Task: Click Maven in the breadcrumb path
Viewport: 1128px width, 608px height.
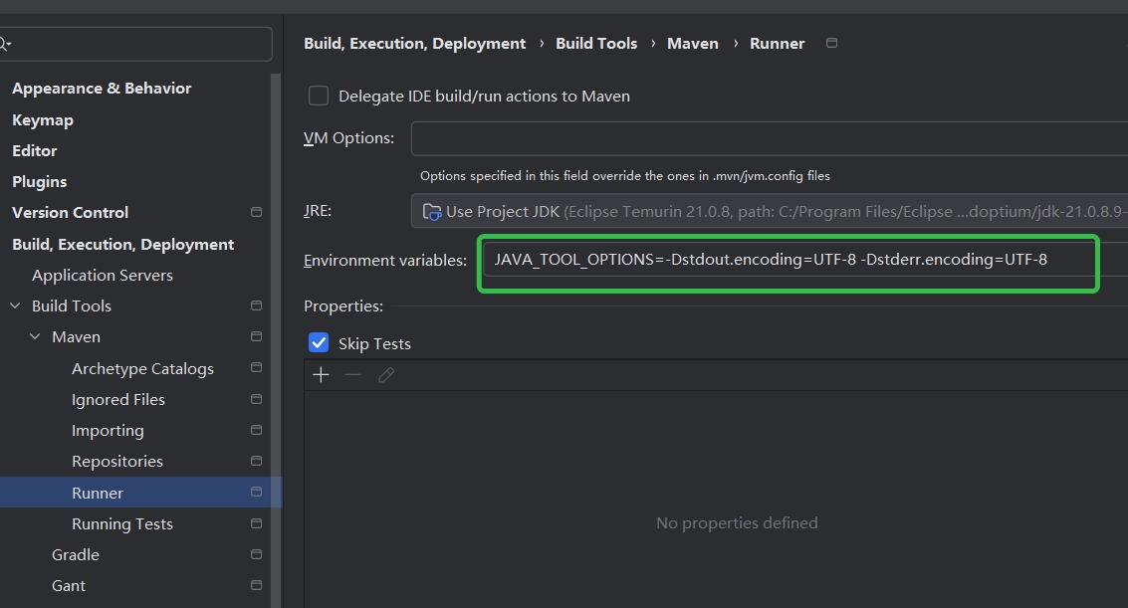Action: 693,43
